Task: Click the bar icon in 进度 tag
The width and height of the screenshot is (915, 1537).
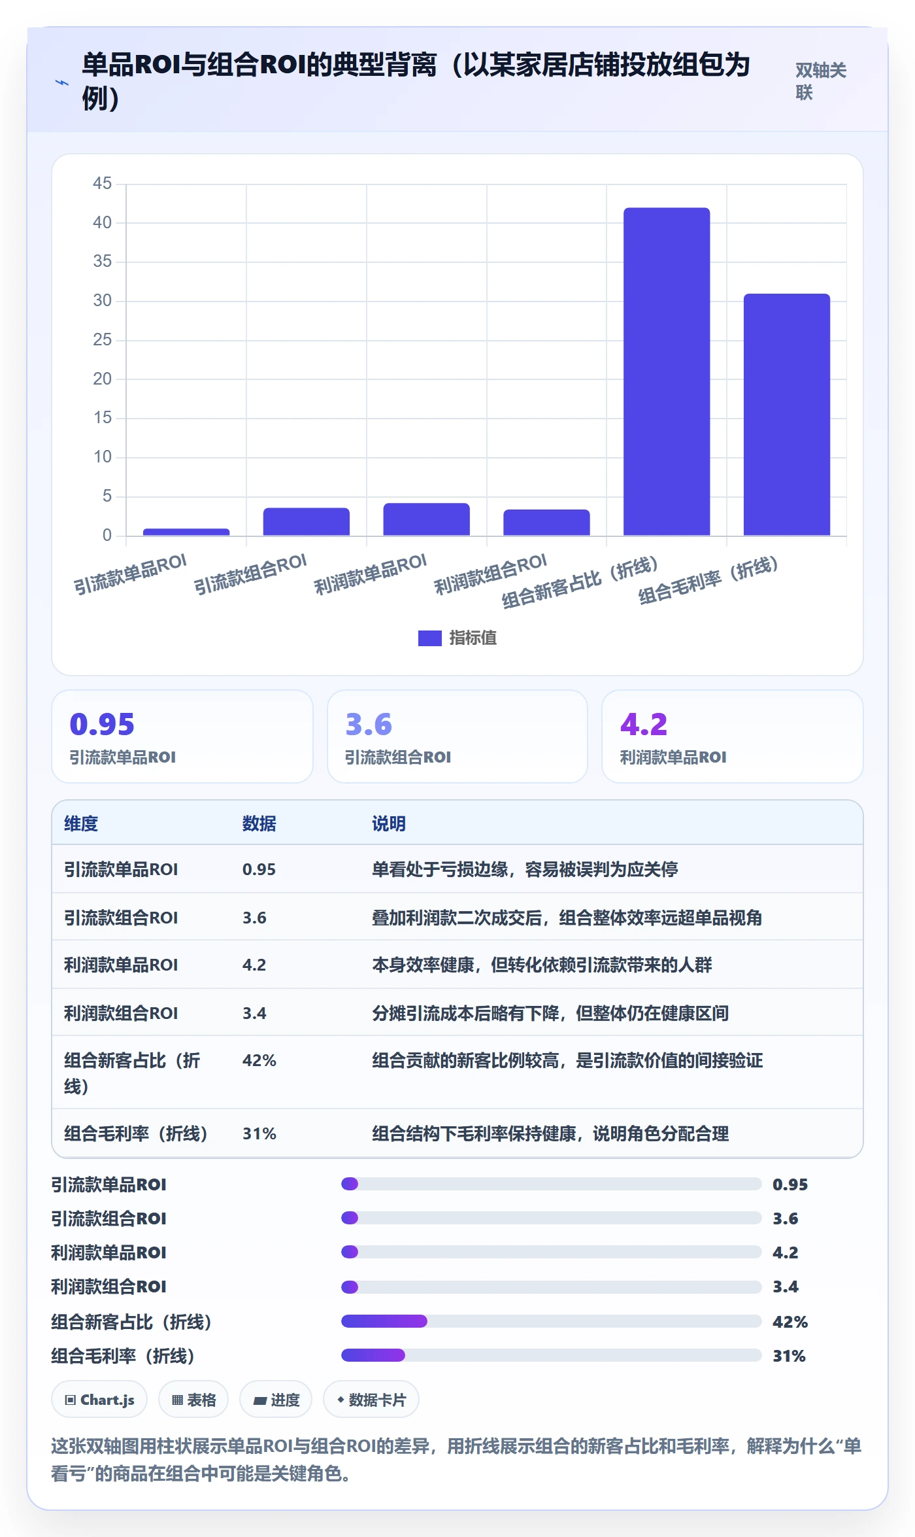Action: [x=260, y=1401]
